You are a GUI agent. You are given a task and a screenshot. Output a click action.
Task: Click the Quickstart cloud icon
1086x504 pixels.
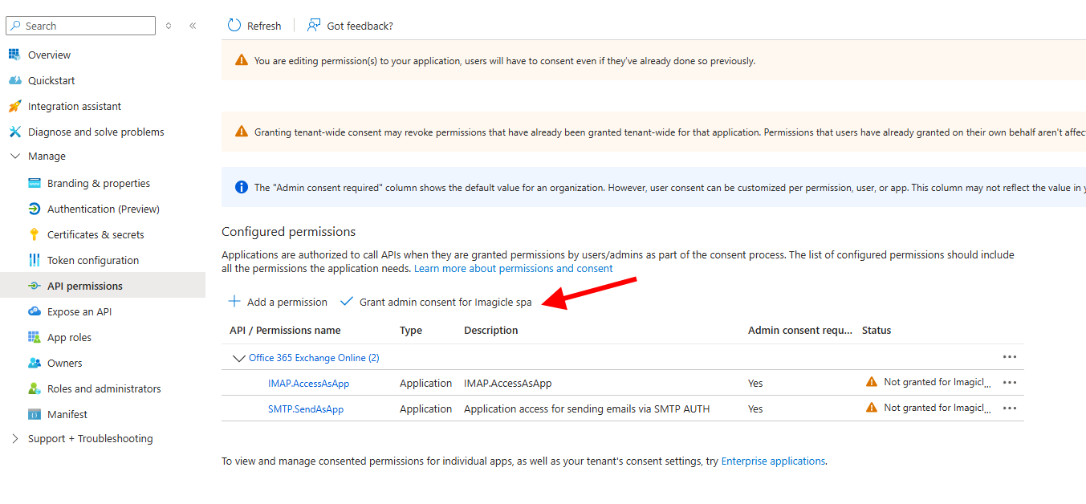[x=14, y=80]
